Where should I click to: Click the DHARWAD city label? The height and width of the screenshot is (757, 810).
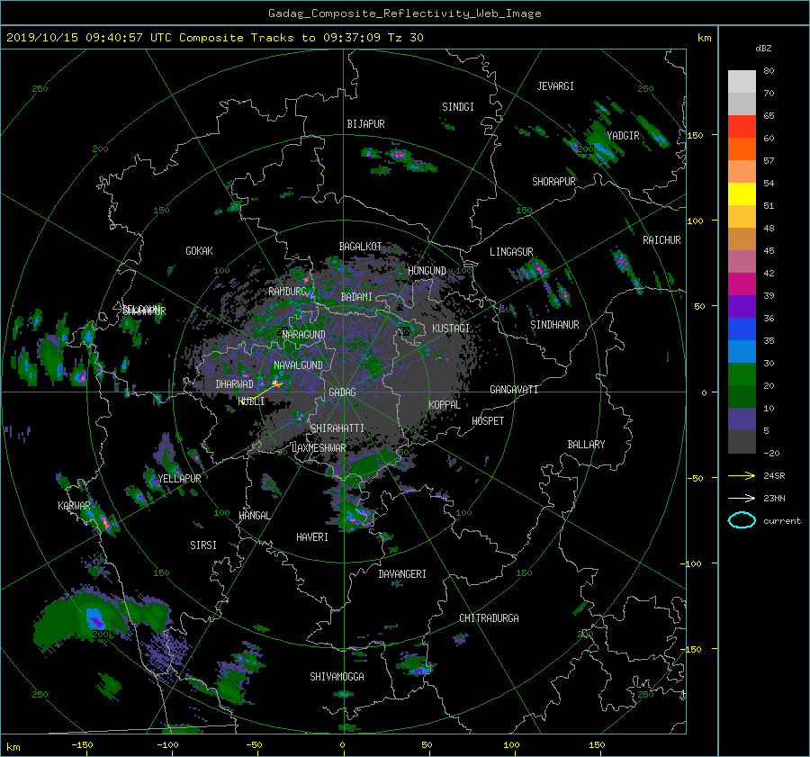click(x=234, y=384)
